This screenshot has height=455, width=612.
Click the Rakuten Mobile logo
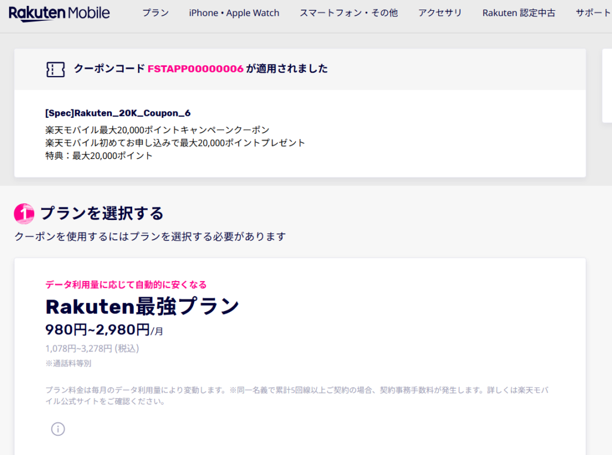tap(59, 14)
